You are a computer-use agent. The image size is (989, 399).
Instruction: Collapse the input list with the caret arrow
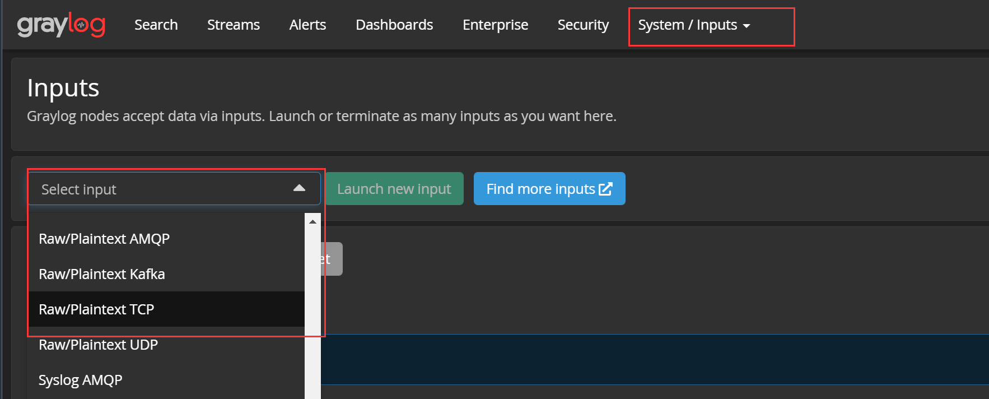[300, 188]
